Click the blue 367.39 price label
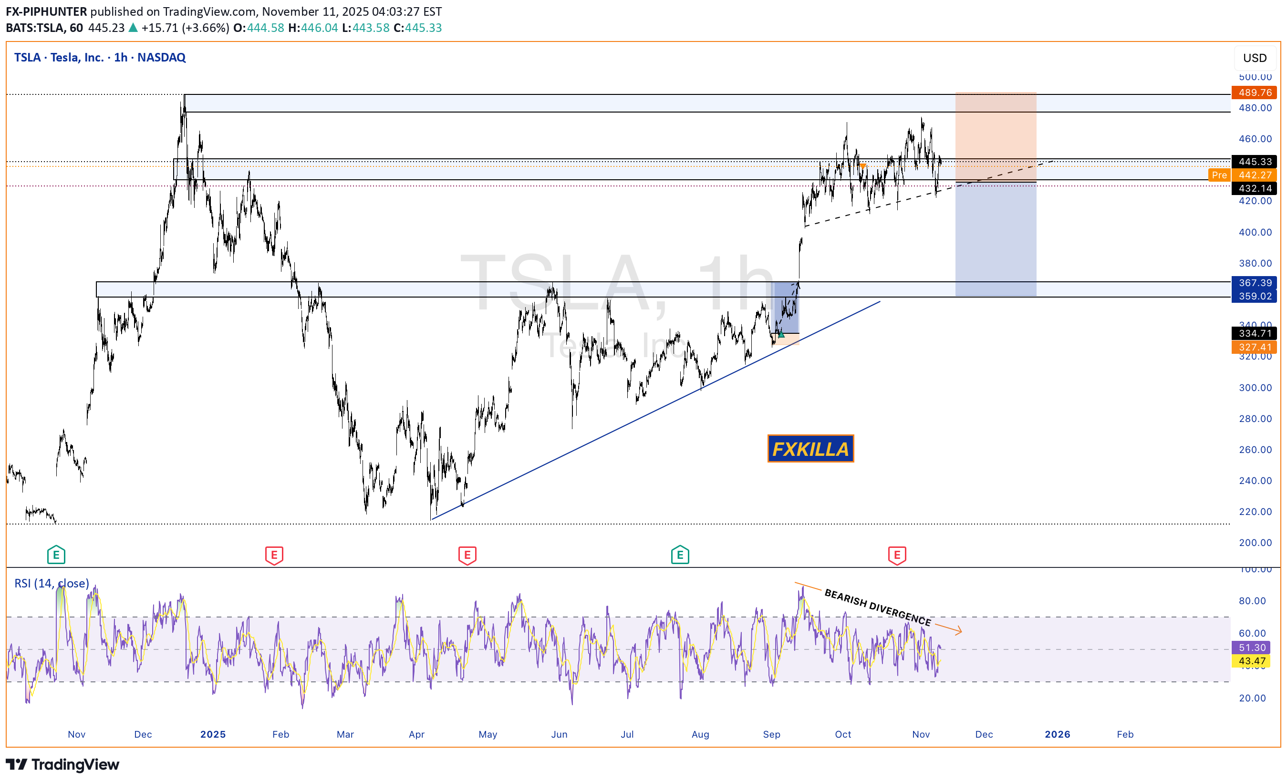 click(x=1254, y=282)
